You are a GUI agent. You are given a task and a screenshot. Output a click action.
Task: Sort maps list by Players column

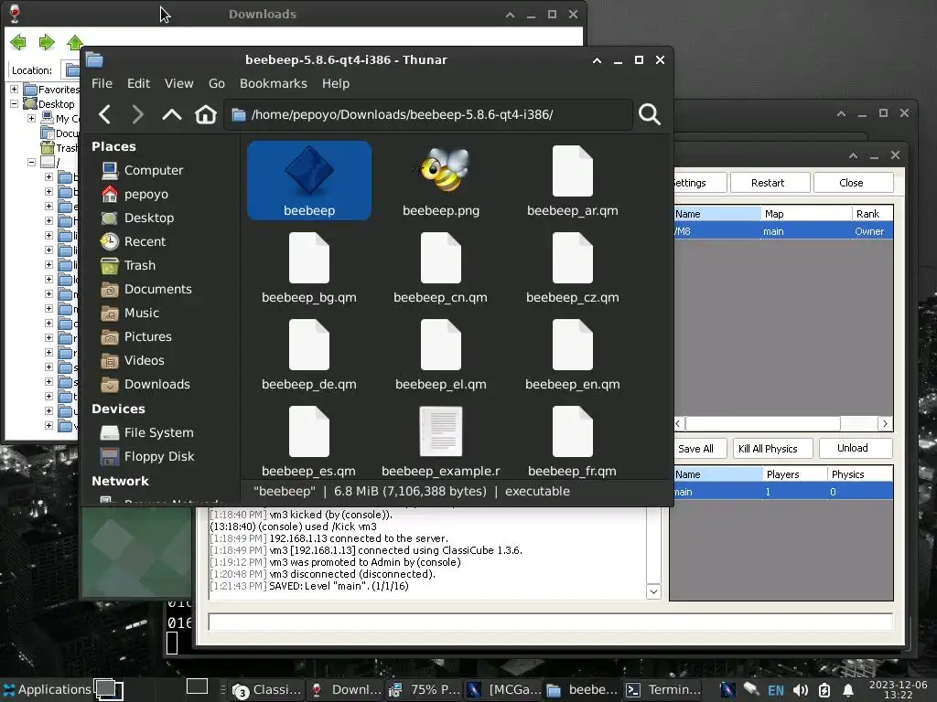pos(795,474)
